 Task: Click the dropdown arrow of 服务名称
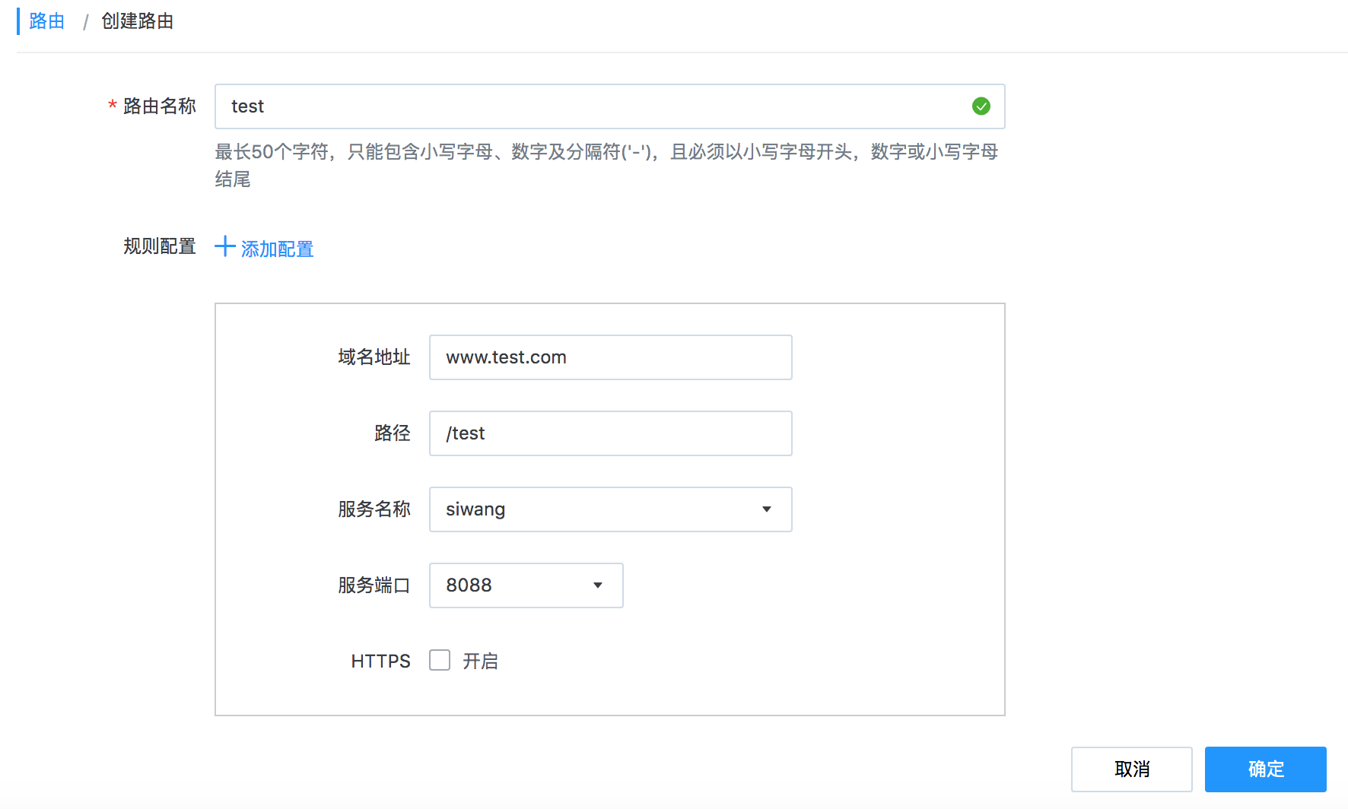click(x=766, y=509)
